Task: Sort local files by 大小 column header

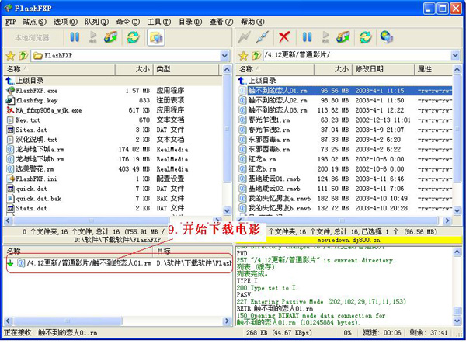Action: (x=141, y=69)
